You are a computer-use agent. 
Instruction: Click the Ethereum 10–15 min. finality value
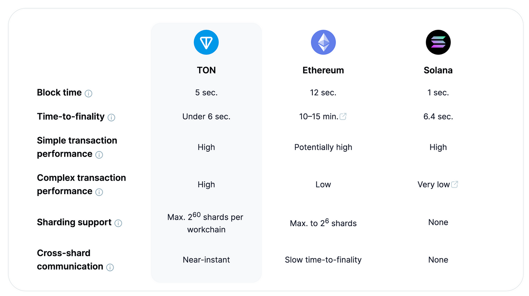pos(319,117)
